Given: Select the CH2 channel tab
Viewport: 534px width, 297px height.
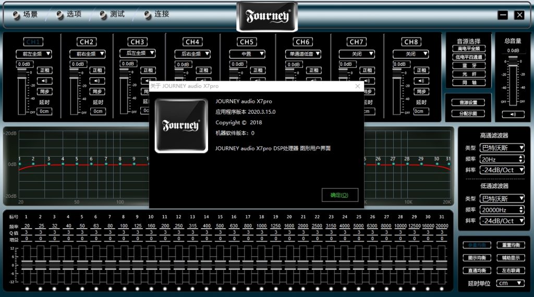Looking at the screenshot, I should click(87, 42).
